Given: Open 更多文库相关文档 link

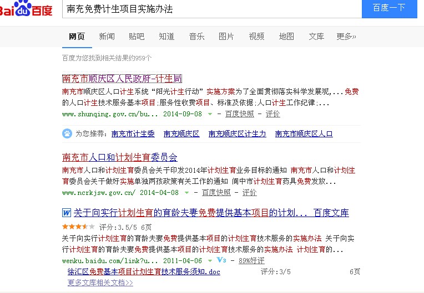Looking at the screenshot, I should coord(100,282).
